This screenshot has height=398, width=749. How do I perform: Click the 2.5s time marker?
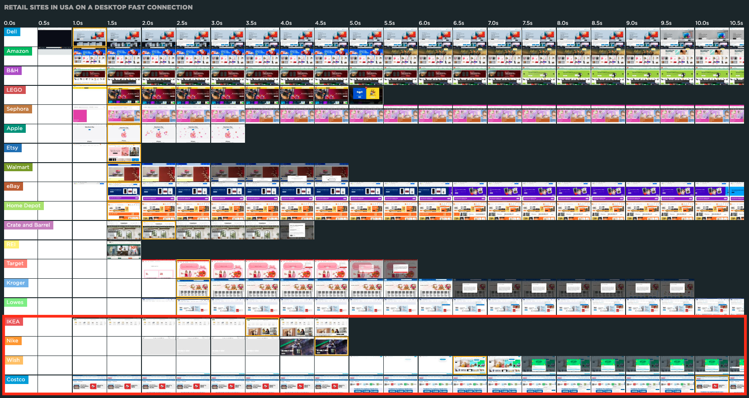182,23
